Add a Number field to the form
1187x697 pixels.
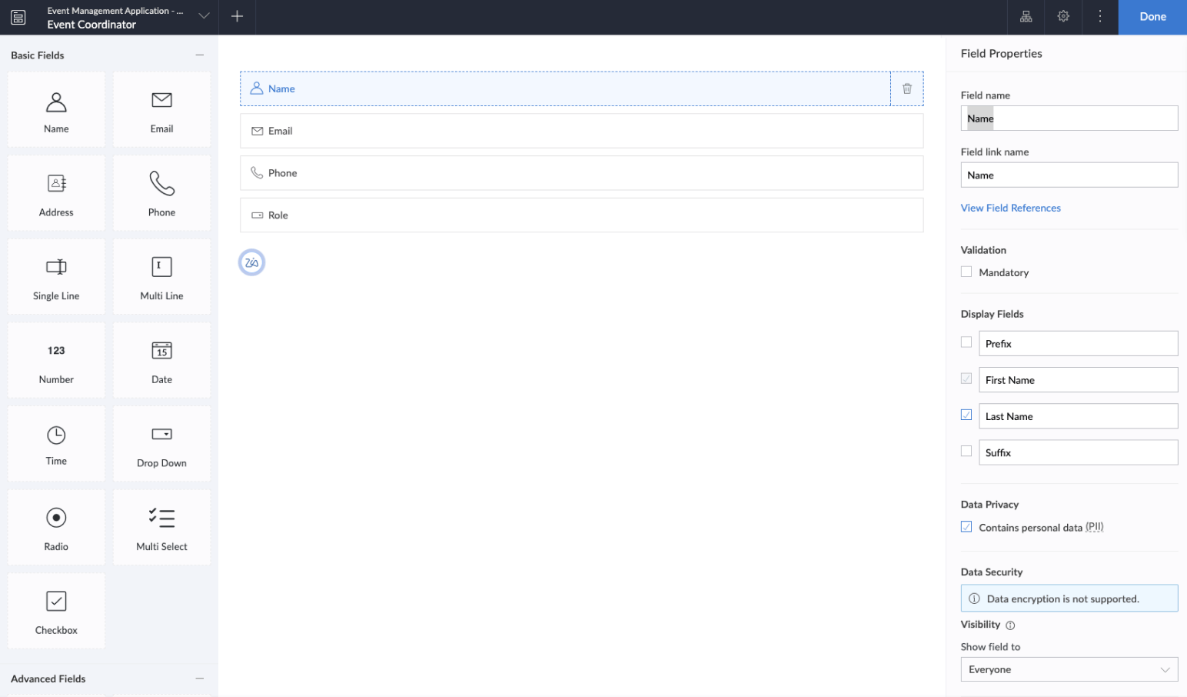55,359
